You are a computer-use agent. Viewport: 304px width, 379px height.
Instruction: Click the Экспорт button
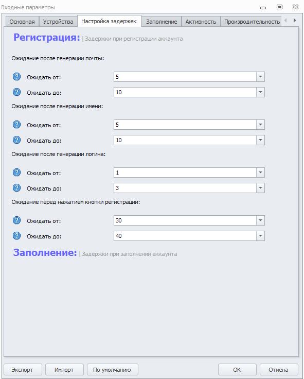pos(23,370)
